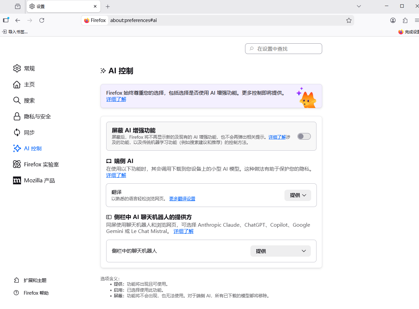Image resolution: width=419 pixels, height=309 pixels.
Task: Click the reload page icon
Action: 42,20
